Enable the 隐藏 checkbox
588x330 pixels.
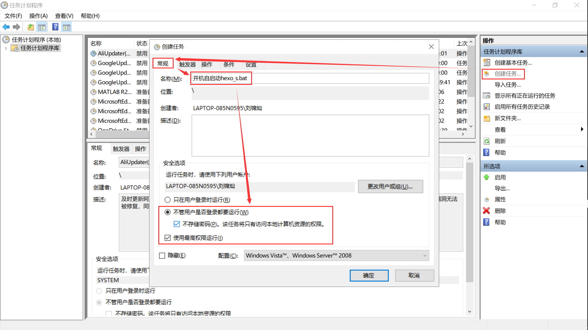pyautogui.click(x=162, y=256)
